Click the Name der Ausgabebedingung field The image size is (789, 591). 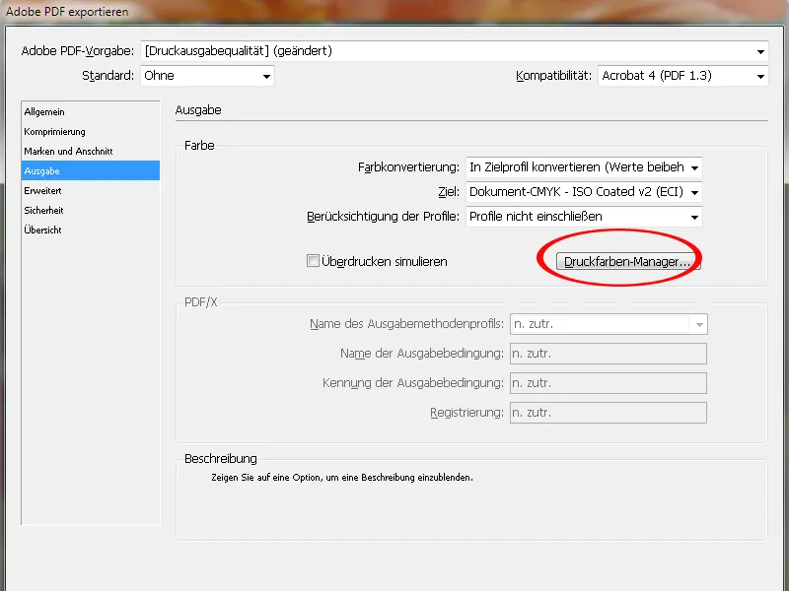pos(607,354)
